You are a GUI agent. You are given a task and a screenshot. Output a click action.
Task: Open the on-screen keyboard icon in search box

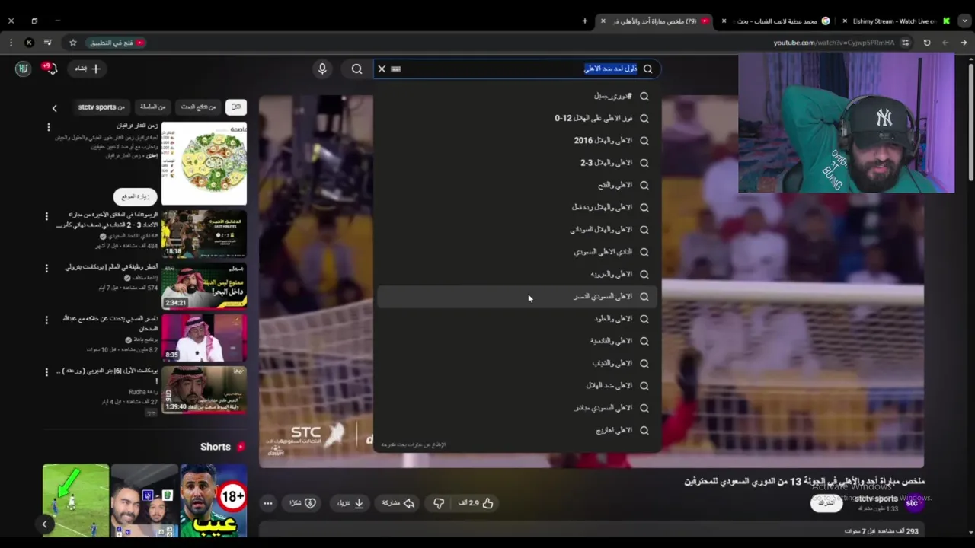tap(395, 68)
